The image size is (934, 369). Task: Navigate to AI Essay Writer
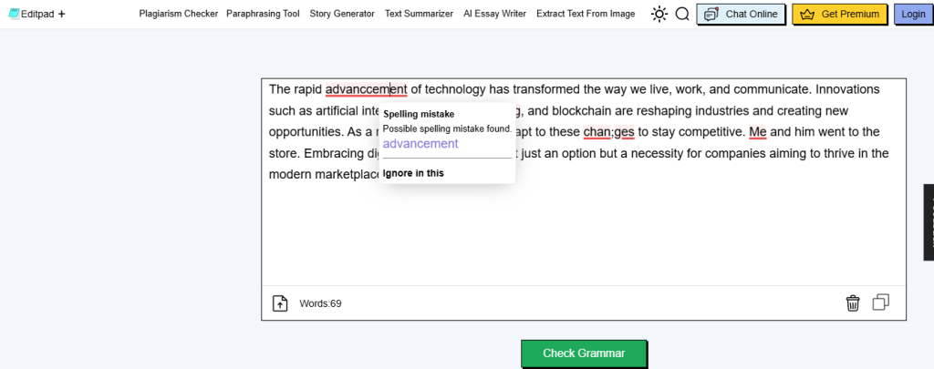pos(494,14)
